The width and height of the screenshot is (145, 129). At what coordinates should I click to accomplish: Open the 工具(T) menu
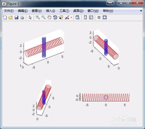click(64, 11)
